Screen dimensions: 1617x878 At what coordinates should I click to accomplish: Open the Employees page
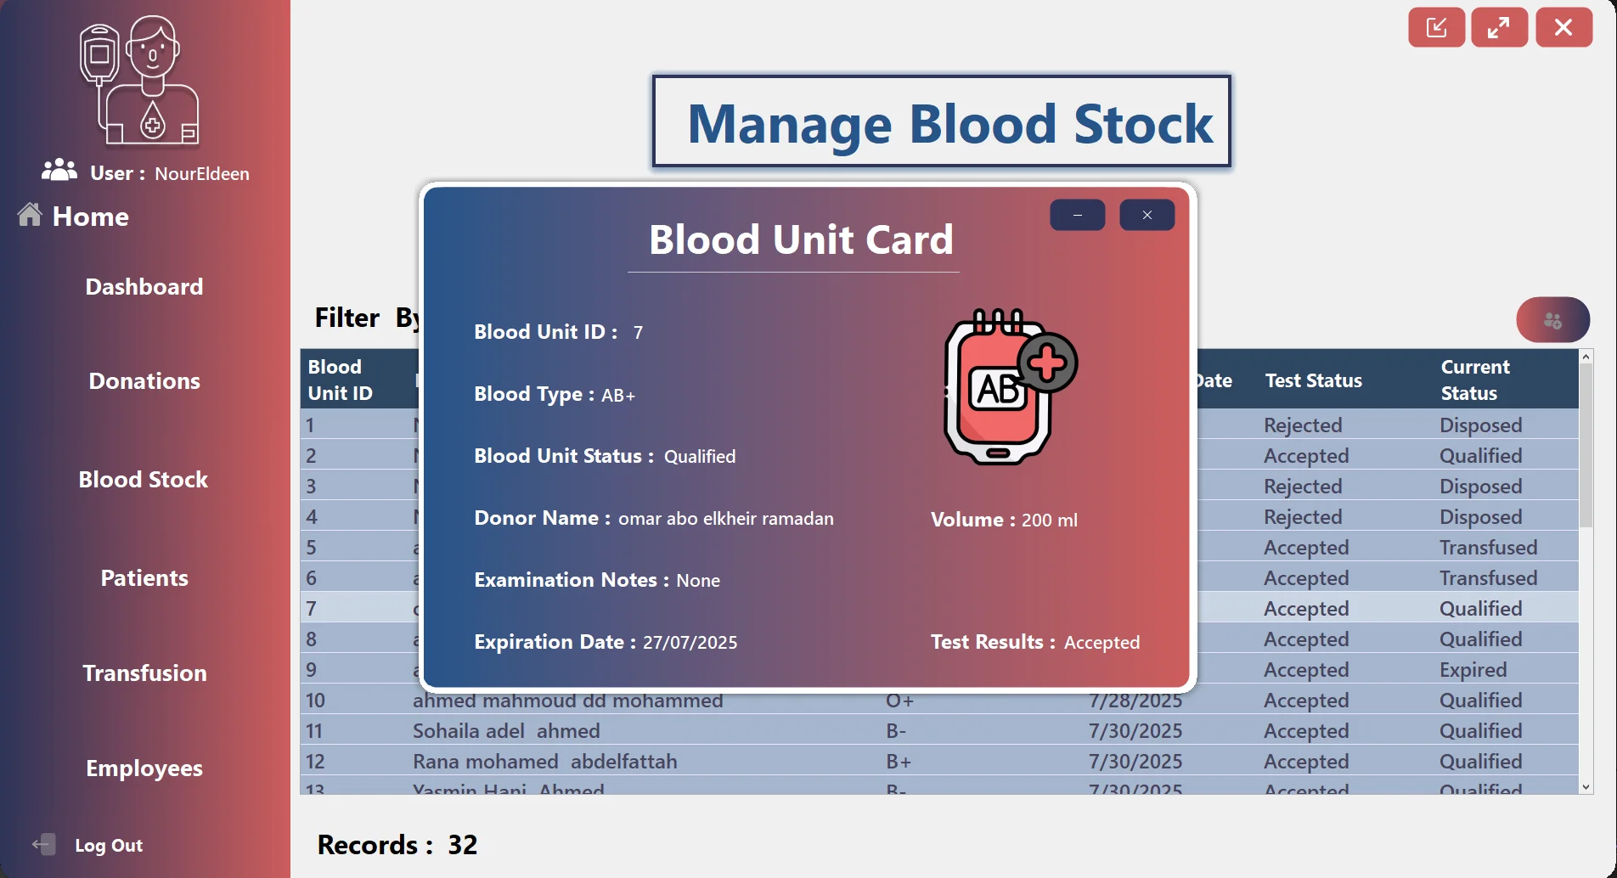tap(144, 768)
